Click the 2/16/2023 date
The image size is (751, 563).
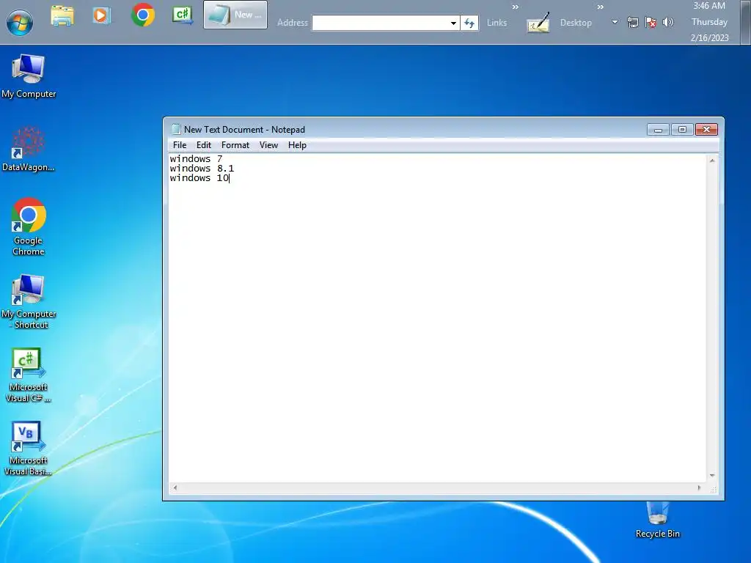pyautogui.click(x=709, y=38)
